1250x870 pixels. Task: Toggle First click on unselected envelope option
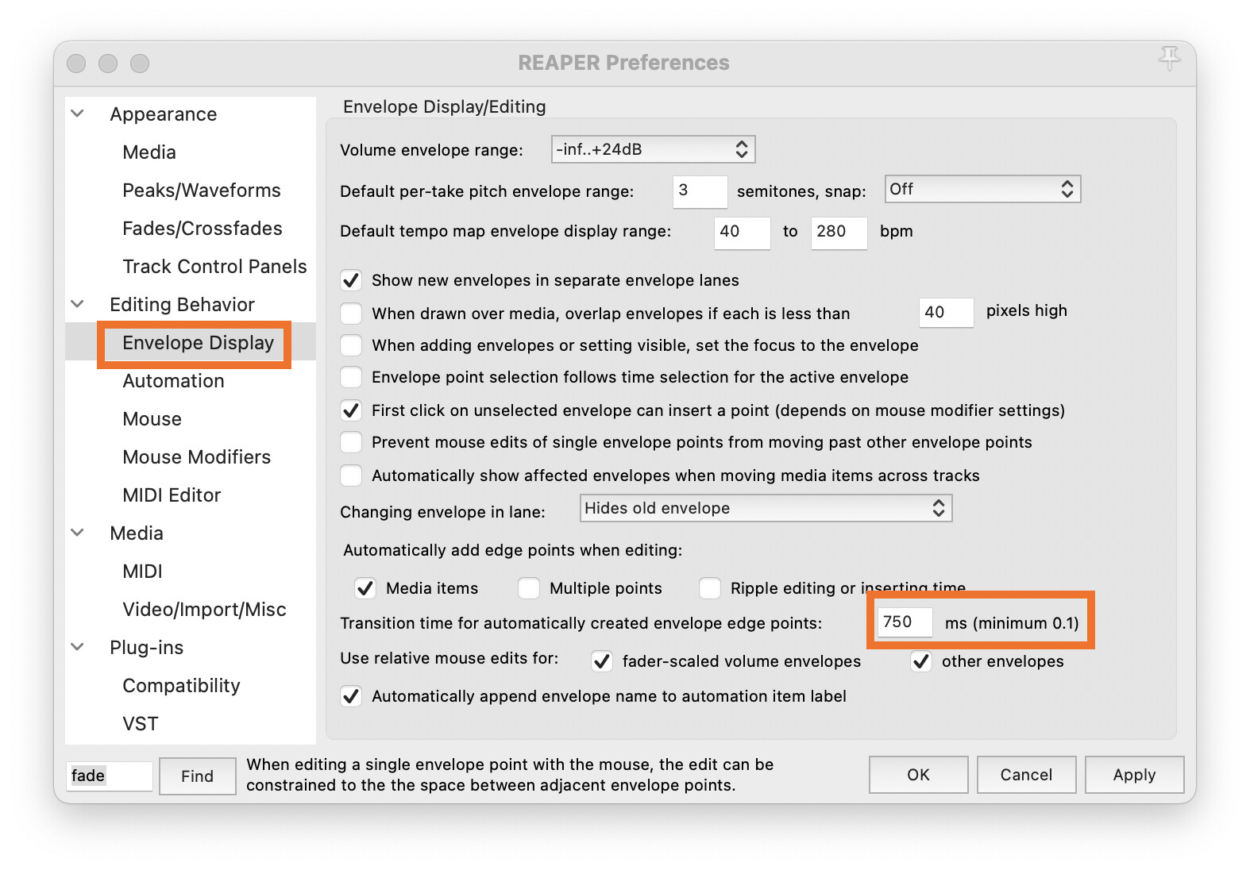[351, 410]
